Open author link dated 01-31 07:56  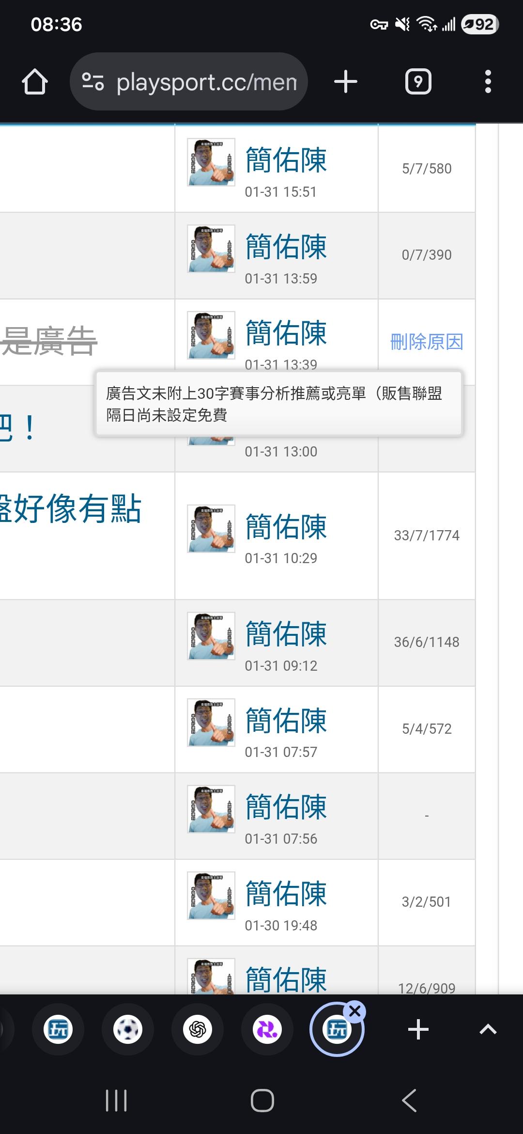[x=286, y=807]
